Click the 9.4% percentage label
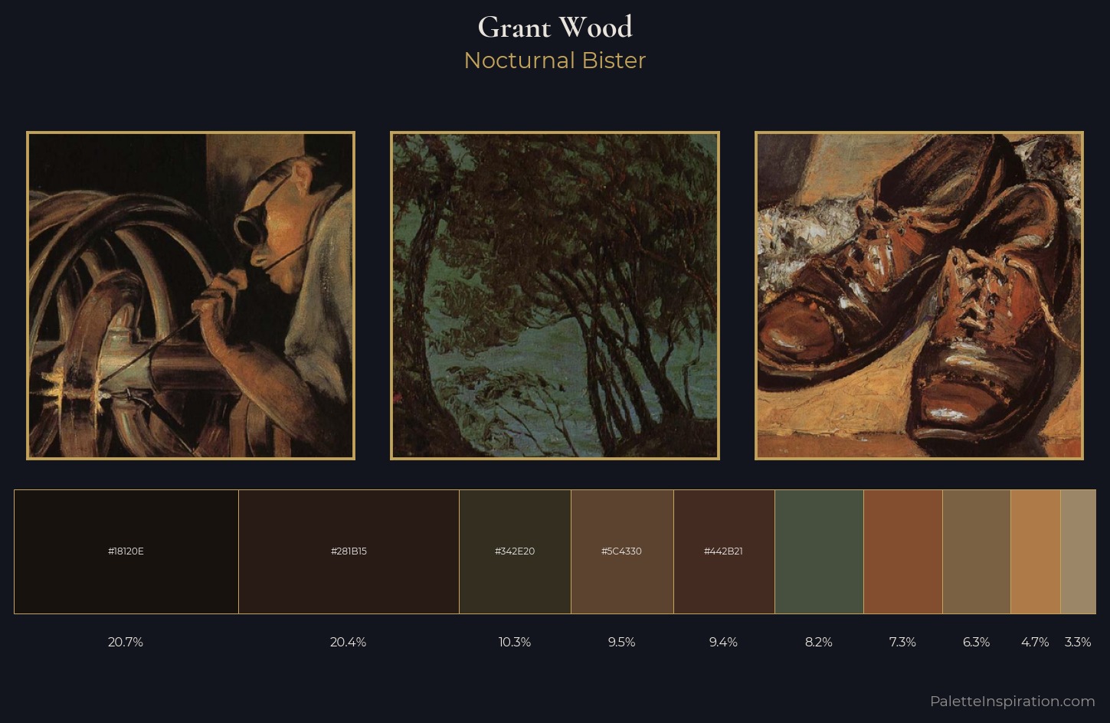1110x723 pixels. click(723, 642)
